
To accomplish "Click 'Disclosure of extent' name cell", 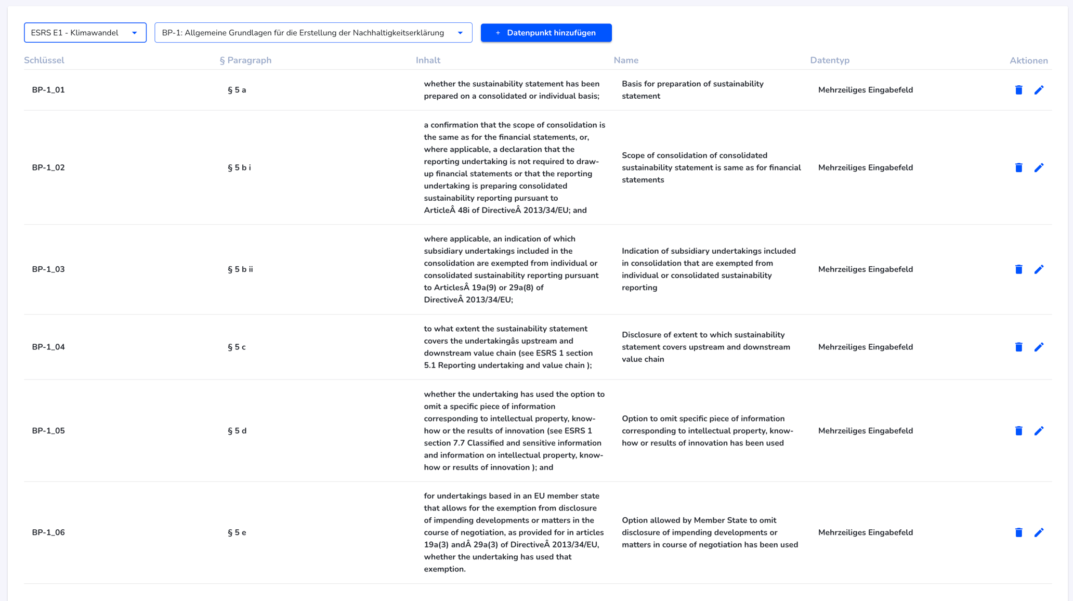I will point(706,347).
